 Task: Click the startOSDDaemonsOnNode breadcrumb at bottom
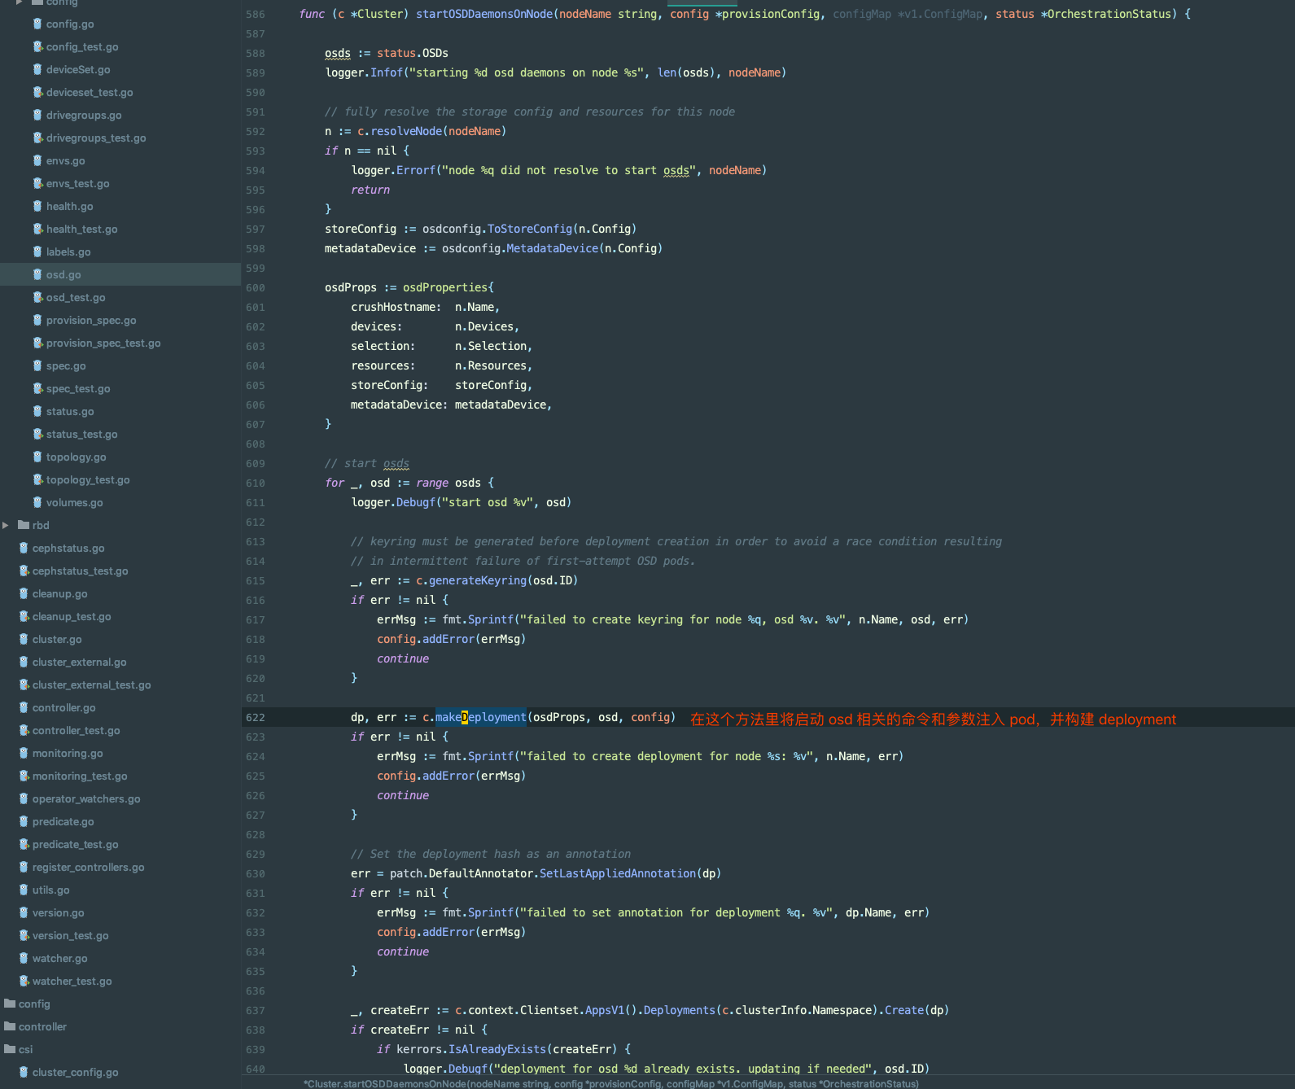610,1083
